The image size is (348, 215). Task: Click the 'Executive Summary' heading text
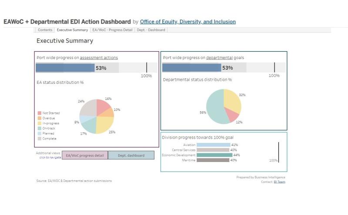coord(65,41)
